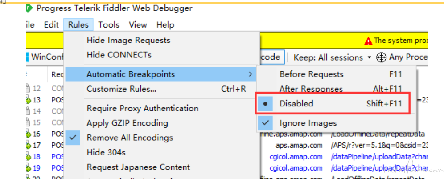Click session 15 icon
The image size is (444, 179).
[x=28, y=122]
